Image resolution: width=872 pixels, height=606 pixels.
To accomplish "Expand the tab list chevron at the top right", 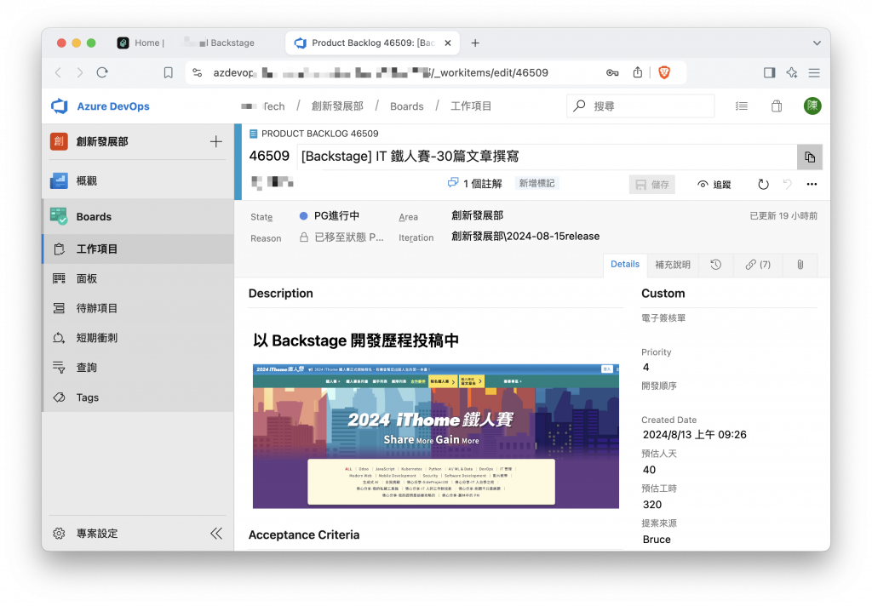I will click(x=817, y=43).
